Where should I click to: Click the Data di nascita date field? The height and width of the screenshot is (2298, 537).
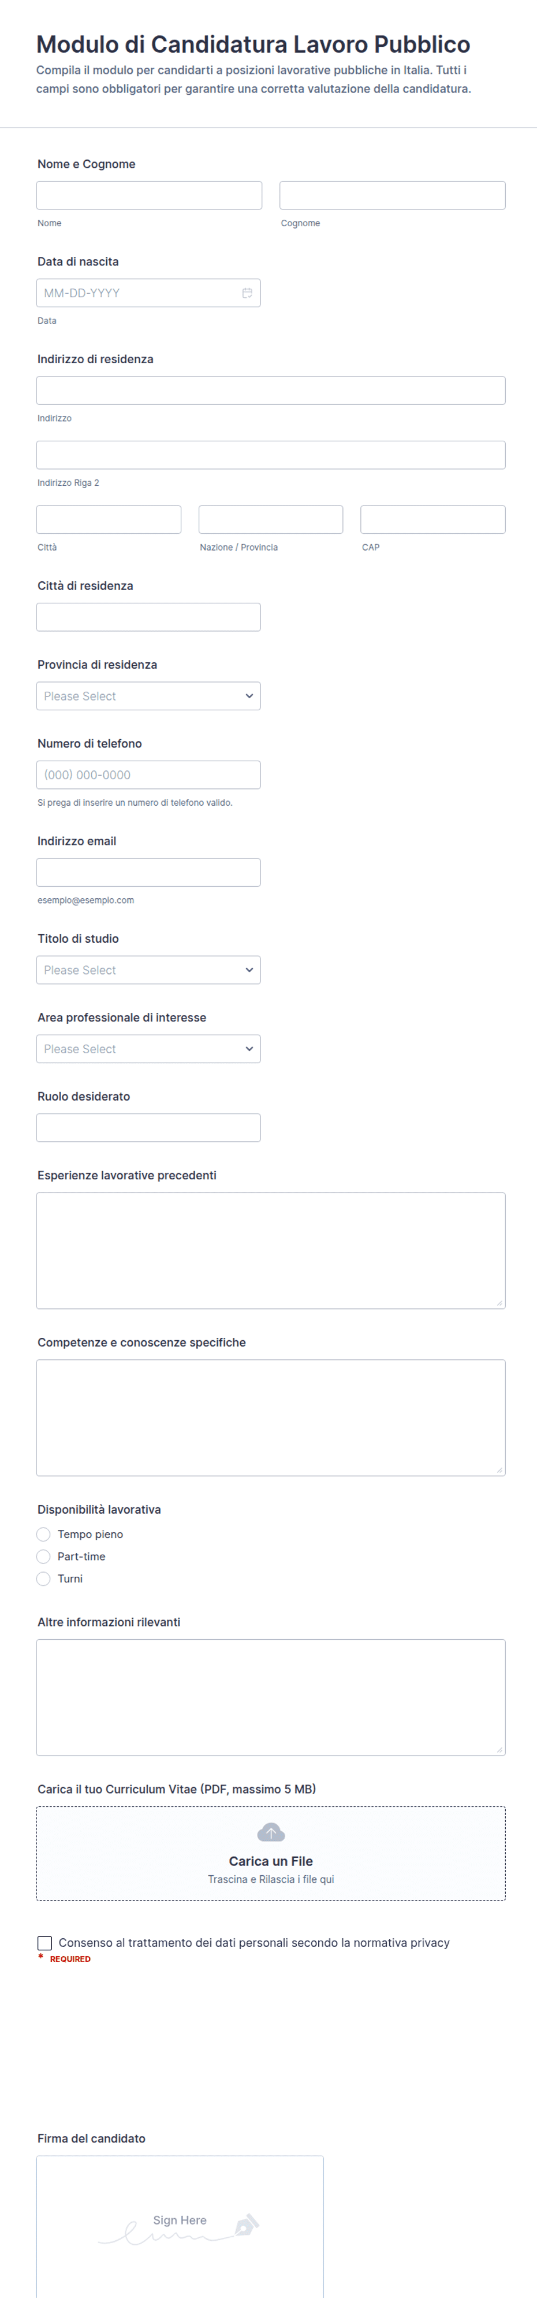(x=149, y=293)
